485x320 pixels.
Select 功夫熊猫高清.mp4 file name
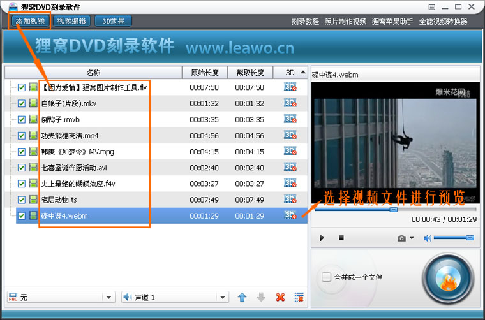point(70,136)
